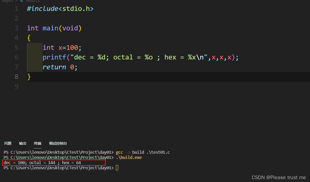
Task: Click line number 5 in the editor
Action: click(x=16, y=47)
